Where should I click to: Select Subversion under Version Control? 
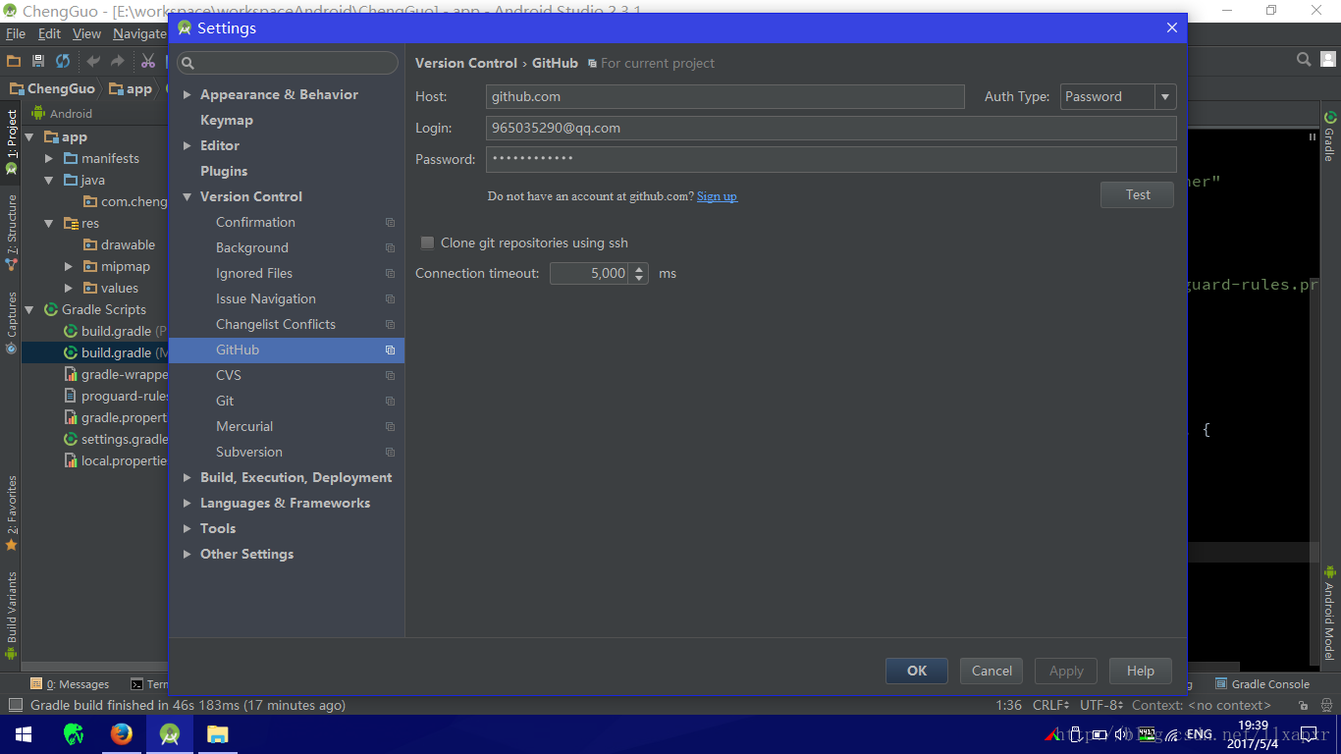coord(249,453)
